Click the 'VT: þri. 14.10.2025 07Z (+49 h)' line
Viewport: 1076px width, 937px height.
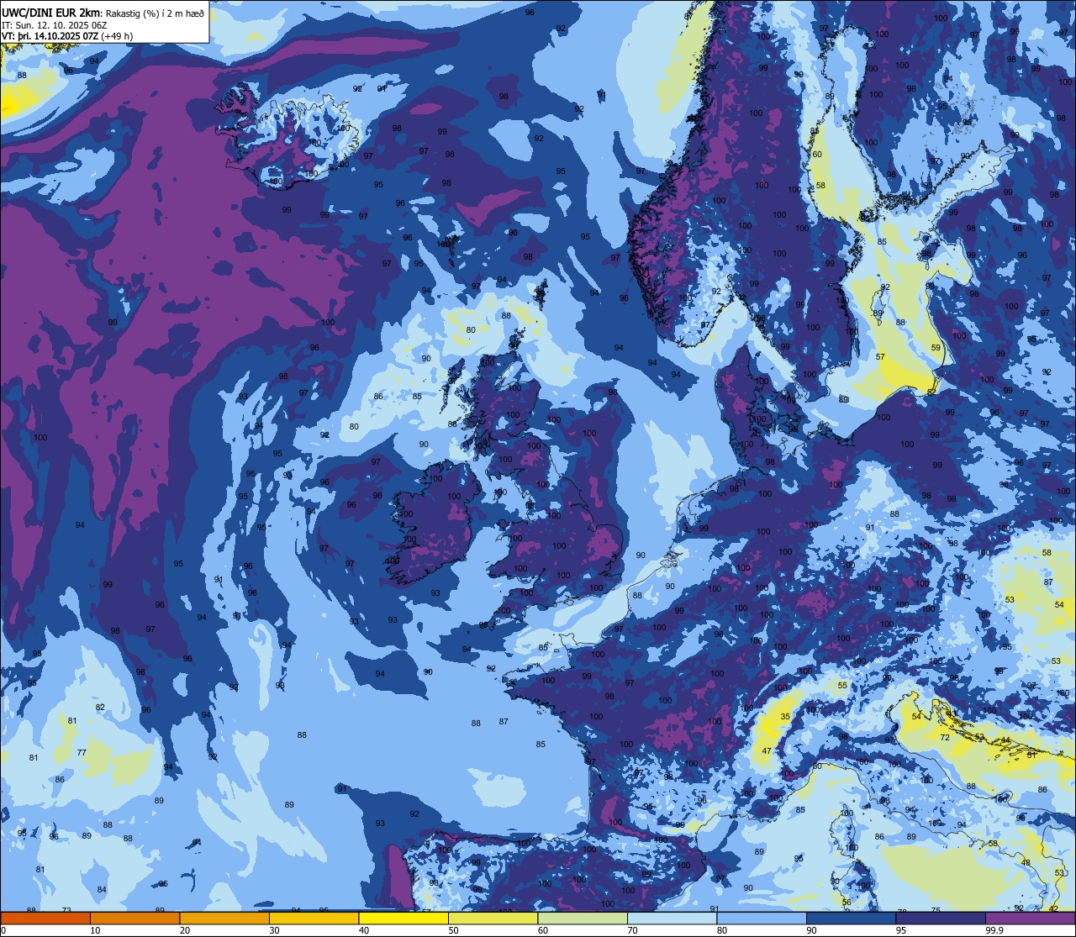67,36
